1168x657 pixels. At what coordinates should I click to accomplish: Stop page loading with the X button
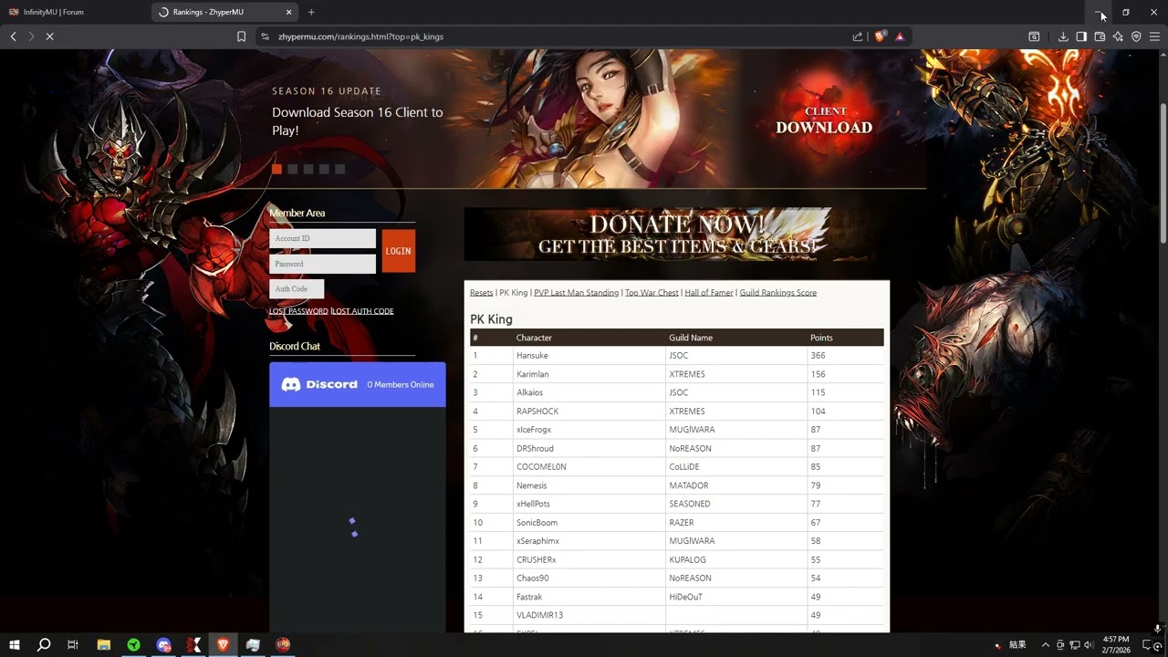[x=49, y=36]
